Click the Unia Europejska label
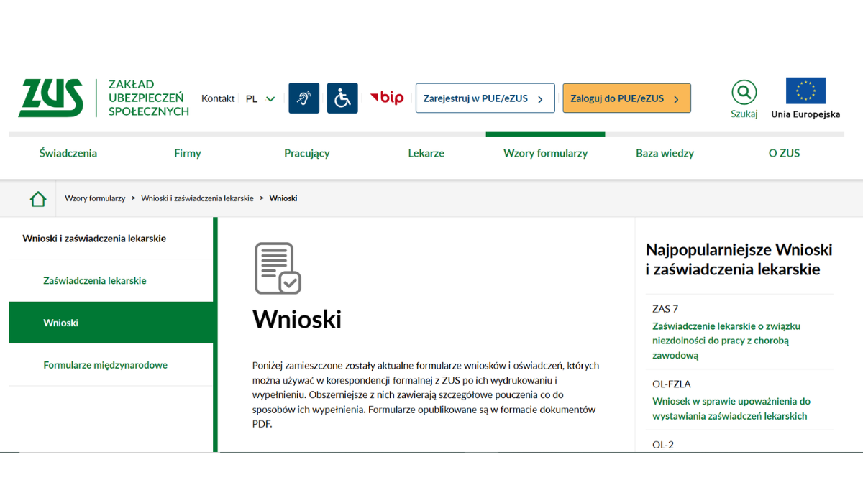 click(805, 114)
